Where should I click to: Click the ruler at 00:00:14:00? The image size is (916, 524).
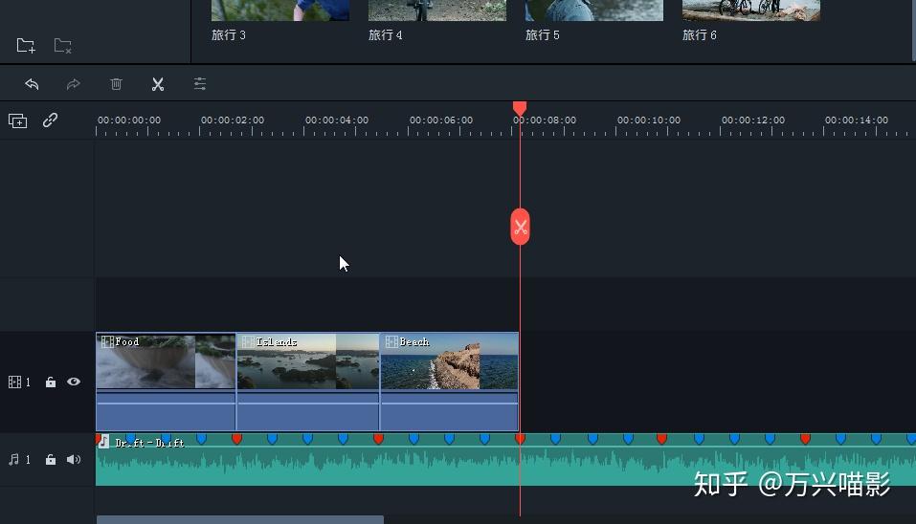point(857,120)
